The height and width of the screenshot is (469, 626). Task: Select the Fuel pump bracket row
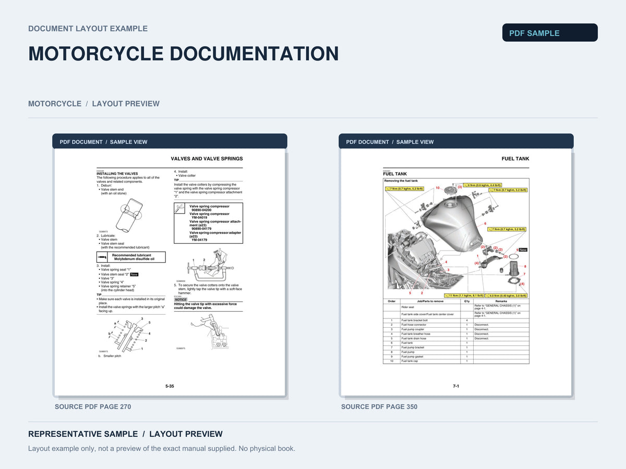456,348
